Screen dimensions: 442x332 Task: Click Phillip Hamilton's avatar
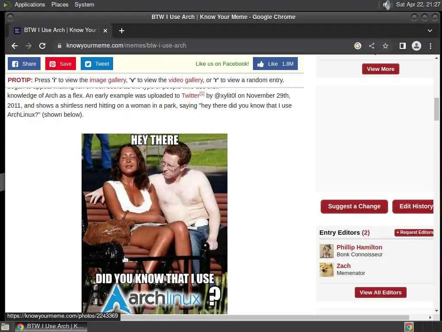pos(326,251)
